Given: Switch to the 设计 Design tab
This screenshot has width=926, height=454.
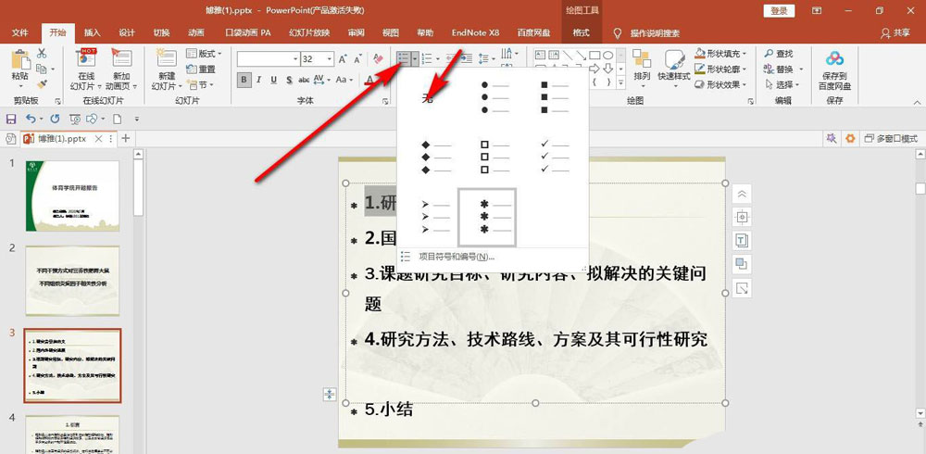Looking at the screenshot, I should pyautogui.click(x=127, y=33).
